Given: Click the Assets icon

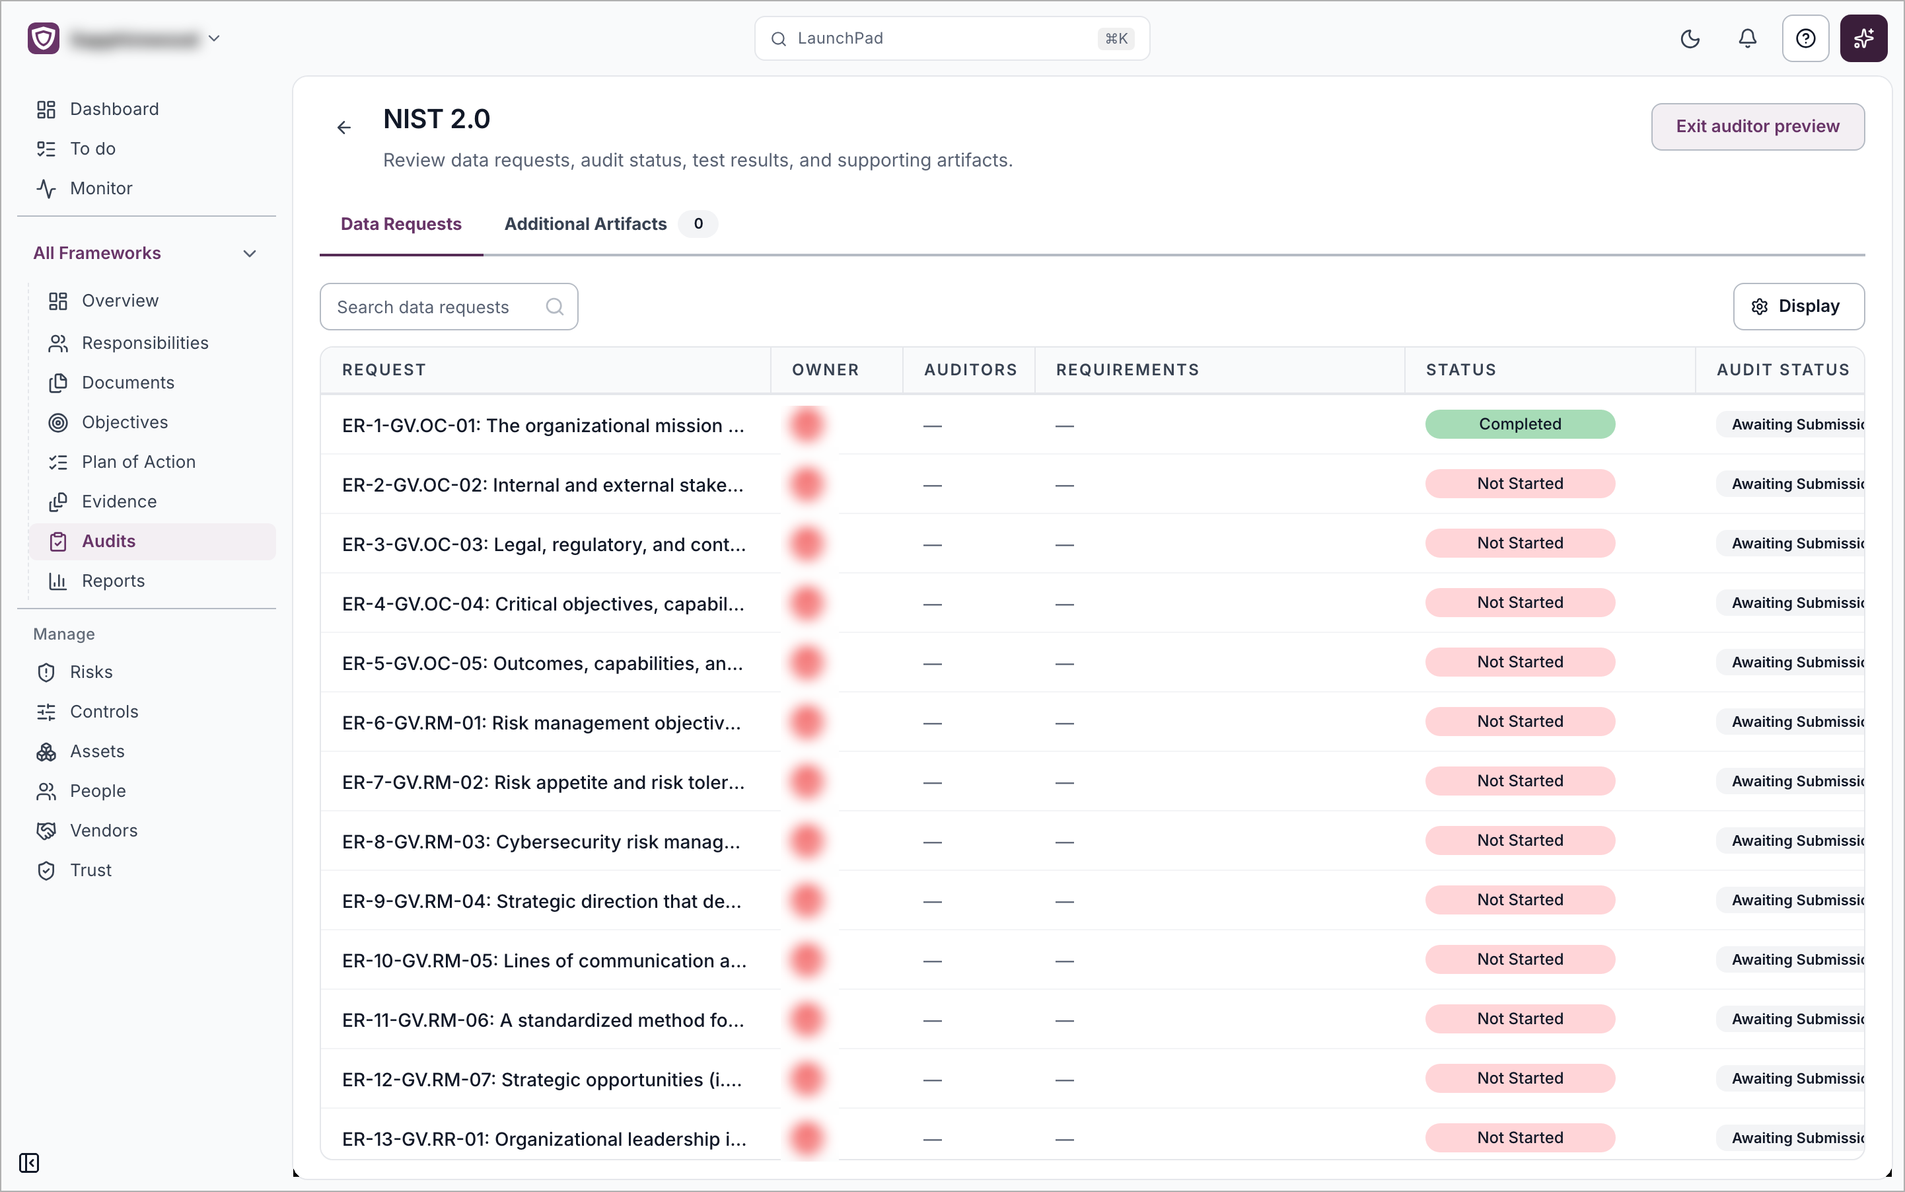Looking at the screenshot, I should pyautogui.click(x=46, y=751).
